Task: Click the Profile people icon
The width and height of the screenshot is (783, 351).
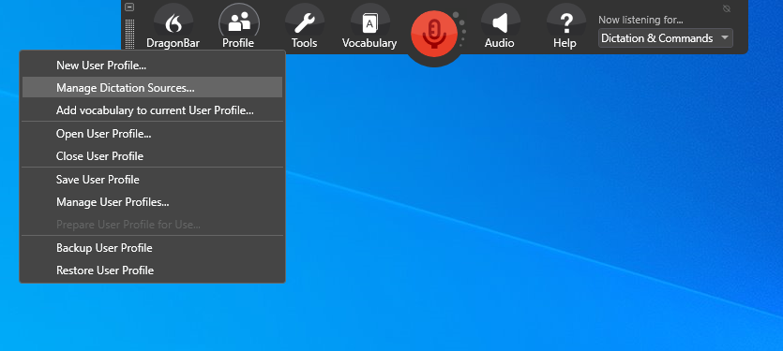Action: (x=239, y=23)
